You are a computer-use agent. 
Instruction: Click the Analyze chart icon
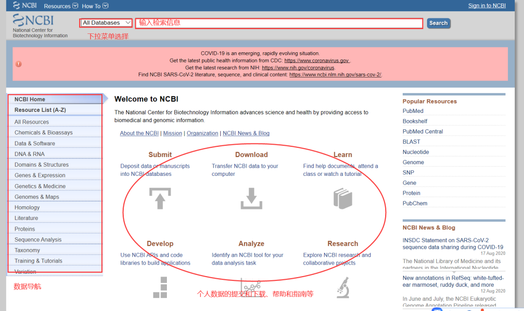coord(251,287)
